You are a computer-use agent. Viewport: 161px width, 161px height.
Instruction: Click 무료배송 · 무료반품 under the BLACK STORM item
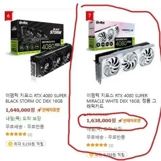[25, 126]
